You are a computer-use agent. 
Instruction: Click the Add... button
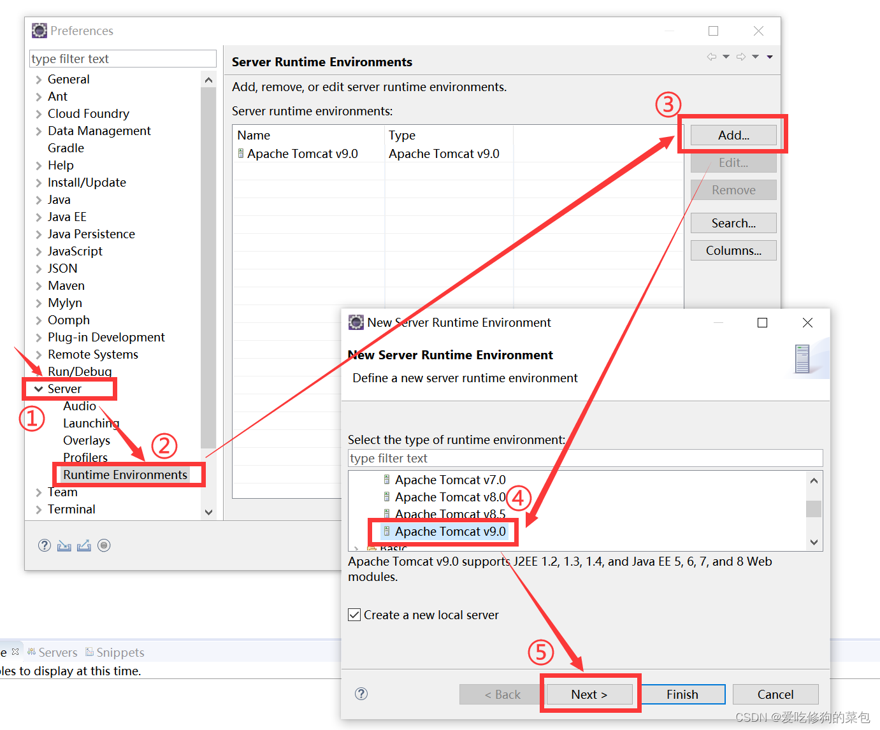(x=733, y=135)
